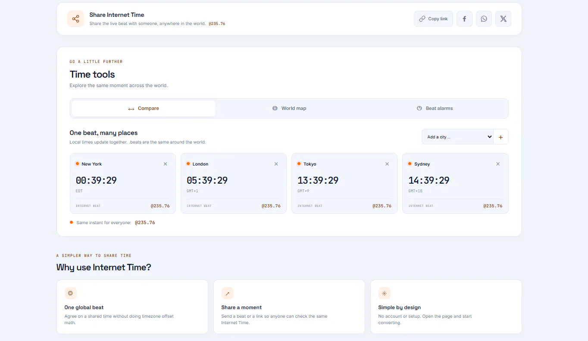Add the selected city with plus button
The image size is (588, 341).
501,137
